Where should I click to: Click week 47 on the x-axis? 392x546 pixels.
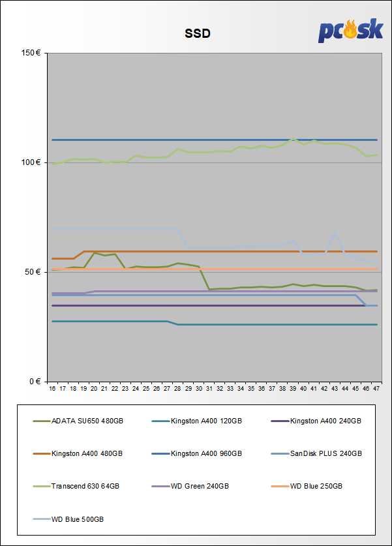coord(376,389)
